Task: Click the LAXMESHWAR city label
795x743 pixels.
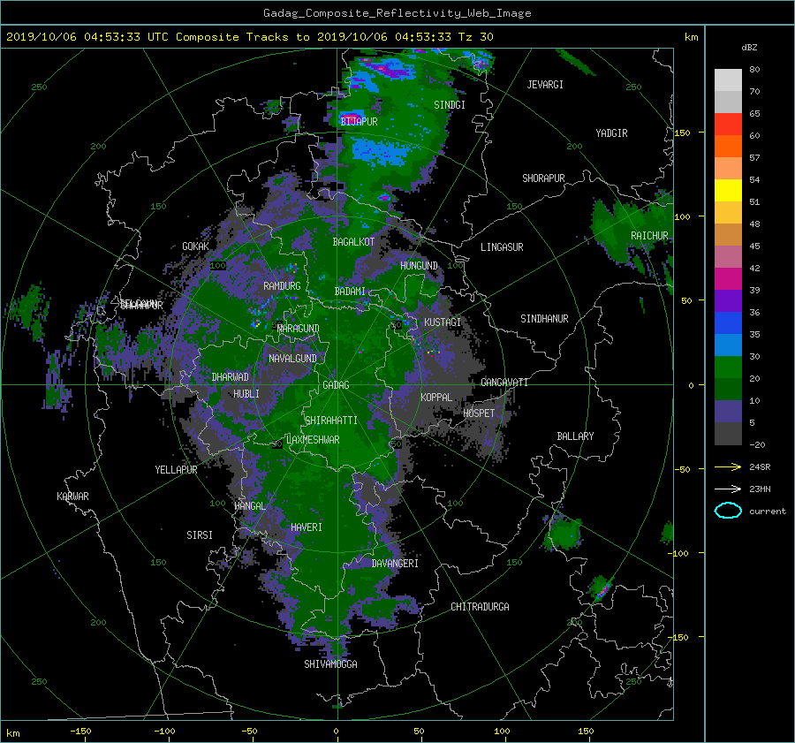Action: (313, 440)
